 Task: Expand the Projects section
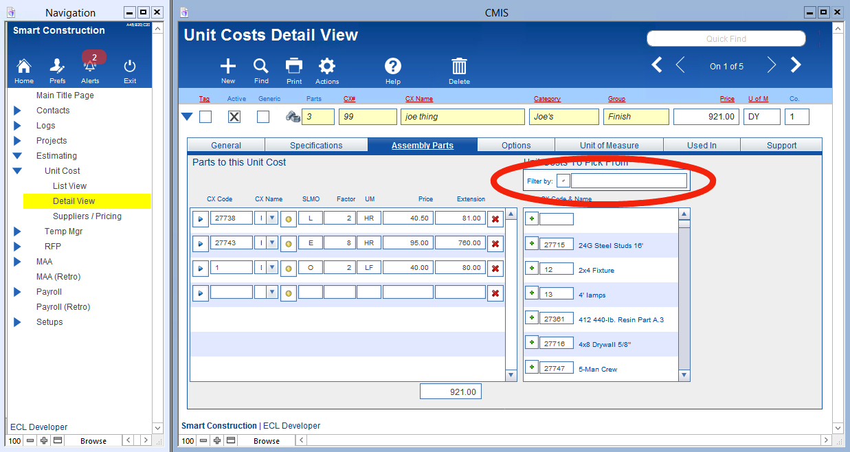(17, 141)
